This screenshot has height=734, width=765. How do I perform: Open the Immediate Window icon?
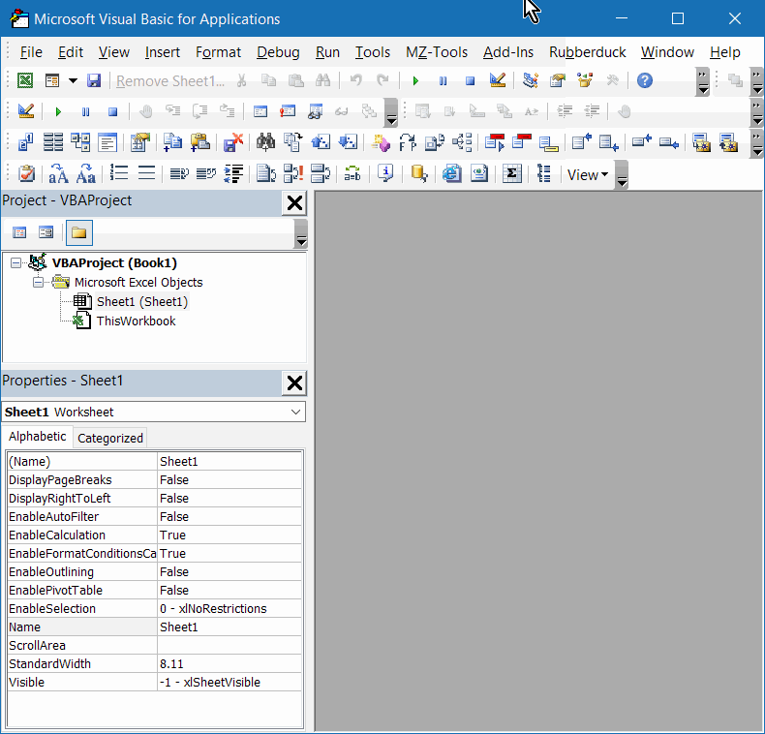point(288,111)
